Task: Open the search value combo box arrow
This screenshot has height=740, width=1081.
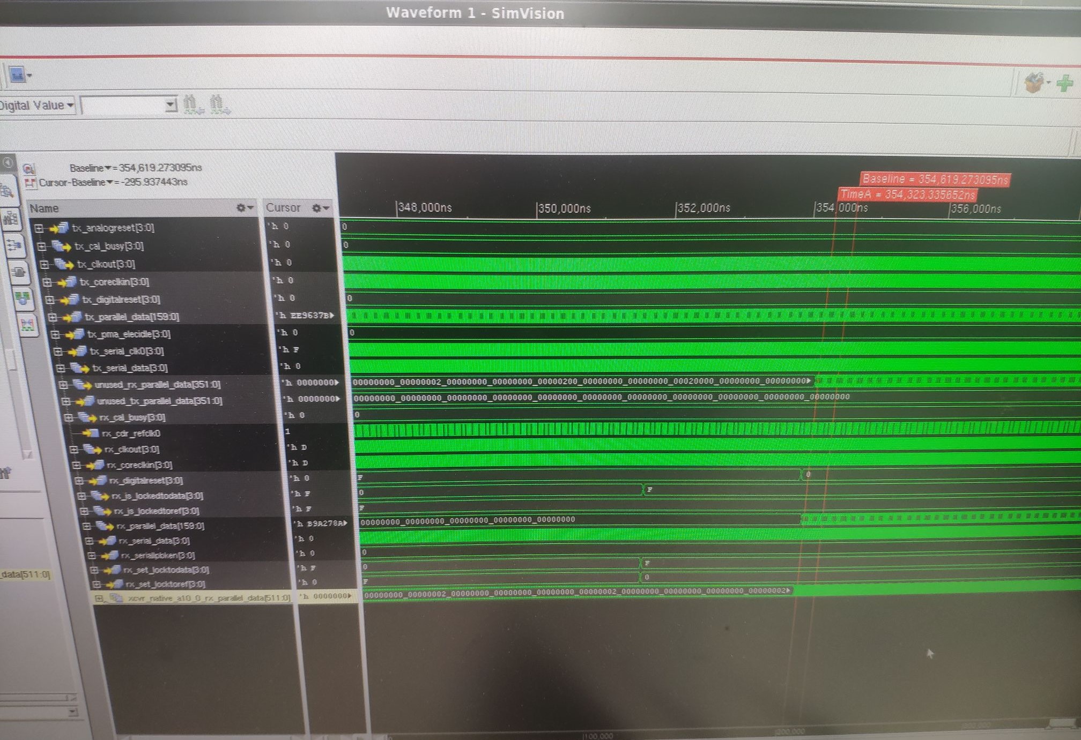Action: click(171, 104)
